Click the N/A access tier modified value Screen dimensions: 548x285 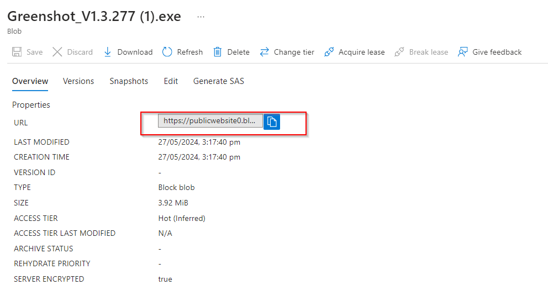tap(165, 233)
